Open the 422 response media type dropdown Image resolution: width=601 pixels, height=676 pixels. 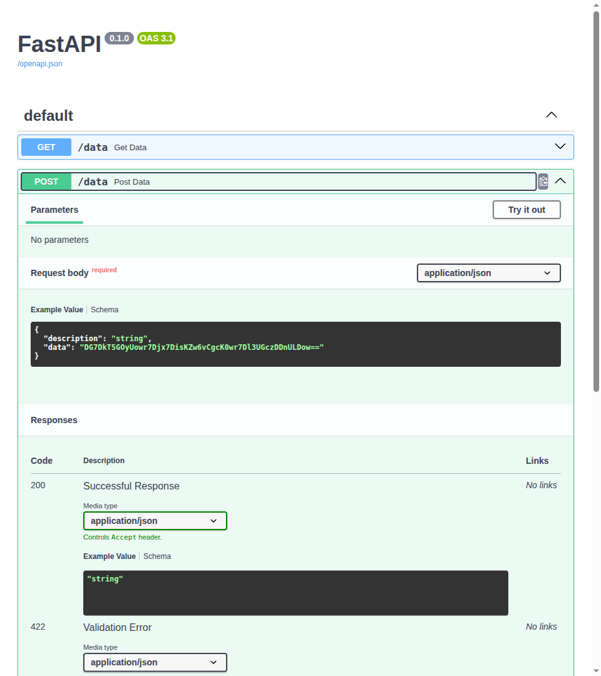click(x=155, y=662)
